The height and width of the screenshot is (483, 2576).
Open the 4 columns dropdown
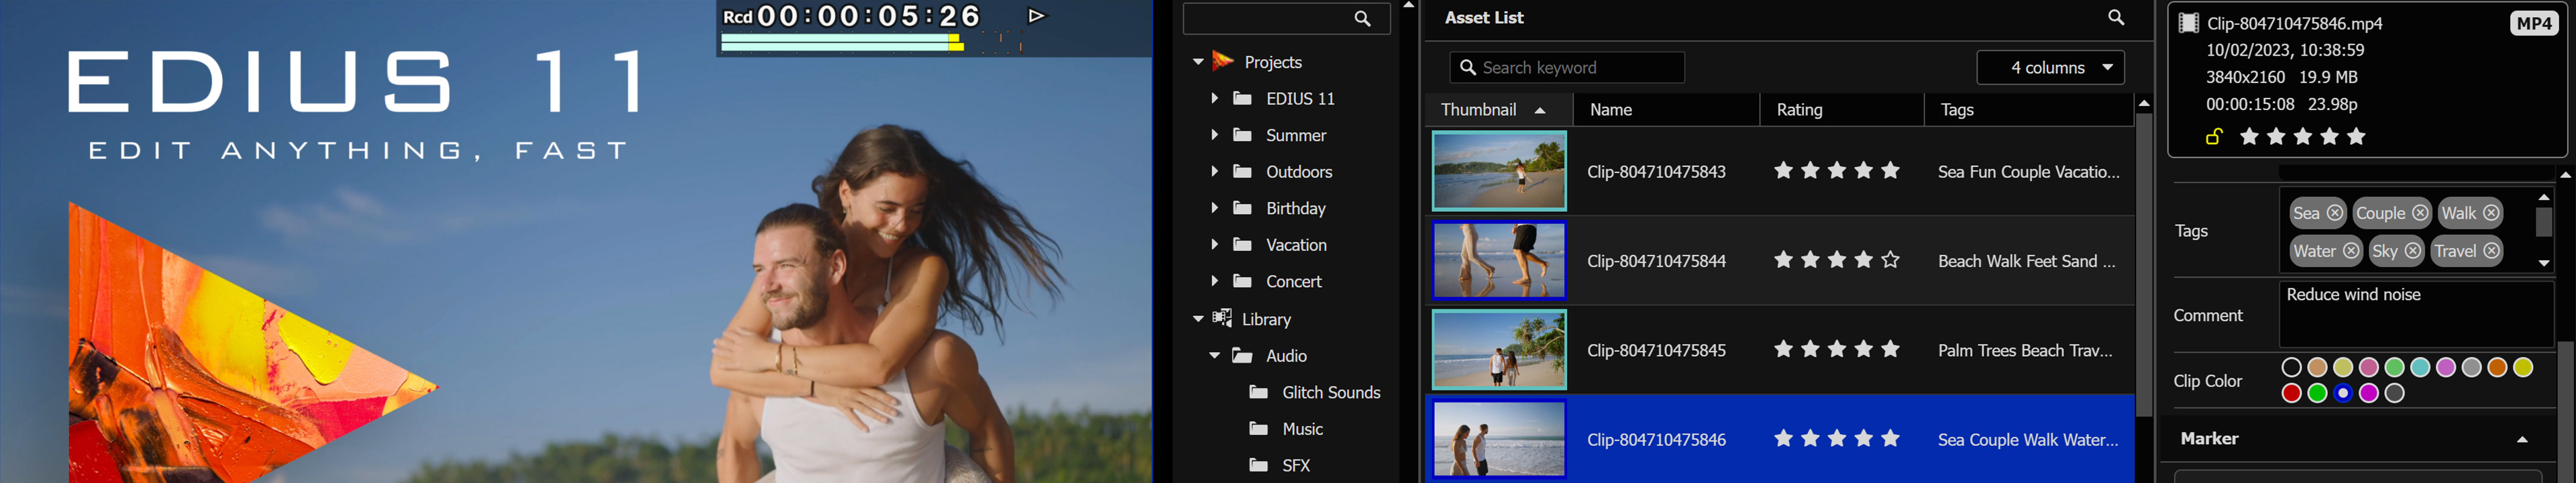pos(2050,68)
